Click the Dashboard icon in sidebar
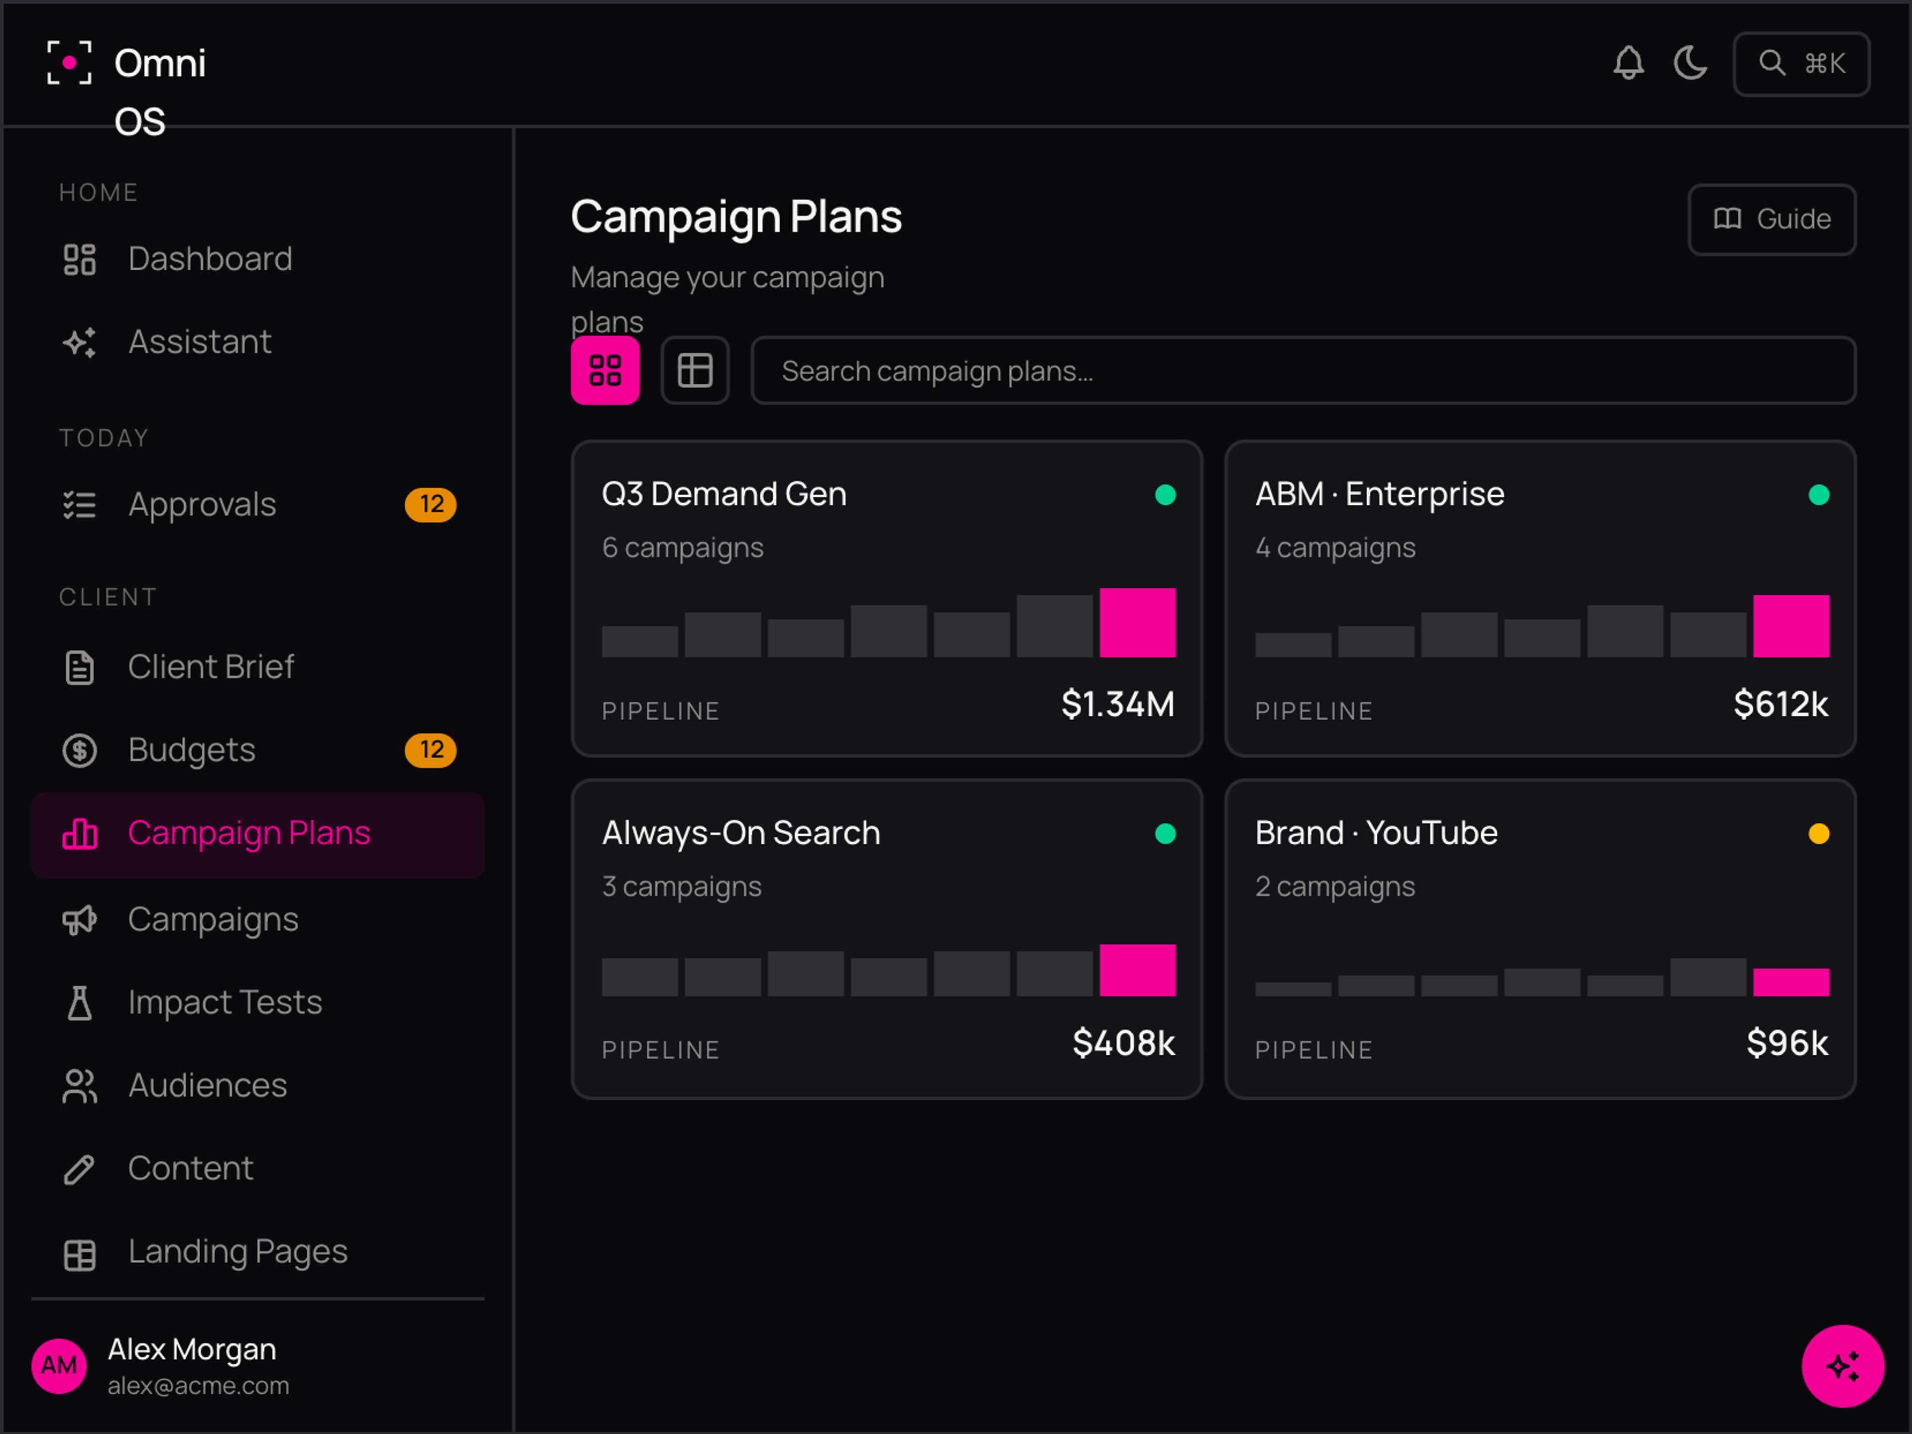 pos(80,259)
